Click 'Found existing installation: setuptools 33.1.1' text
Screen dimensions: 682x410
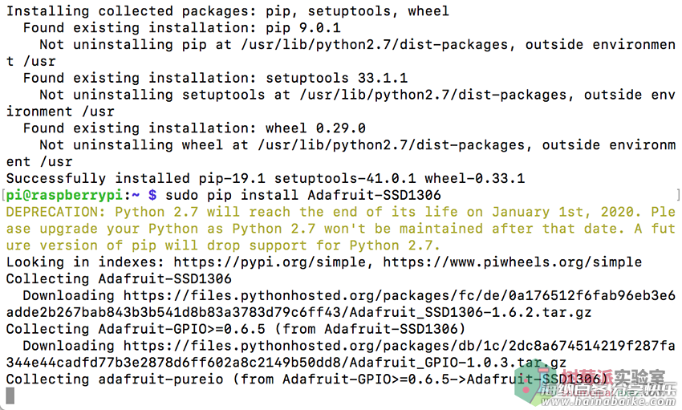(x=215, y=79)
